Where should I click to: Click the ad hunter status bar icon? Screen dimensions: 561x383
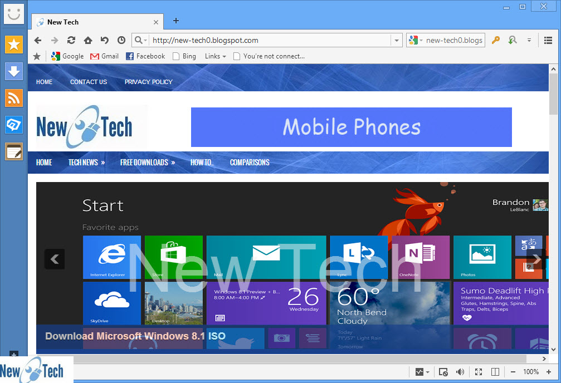click(443, 372)
